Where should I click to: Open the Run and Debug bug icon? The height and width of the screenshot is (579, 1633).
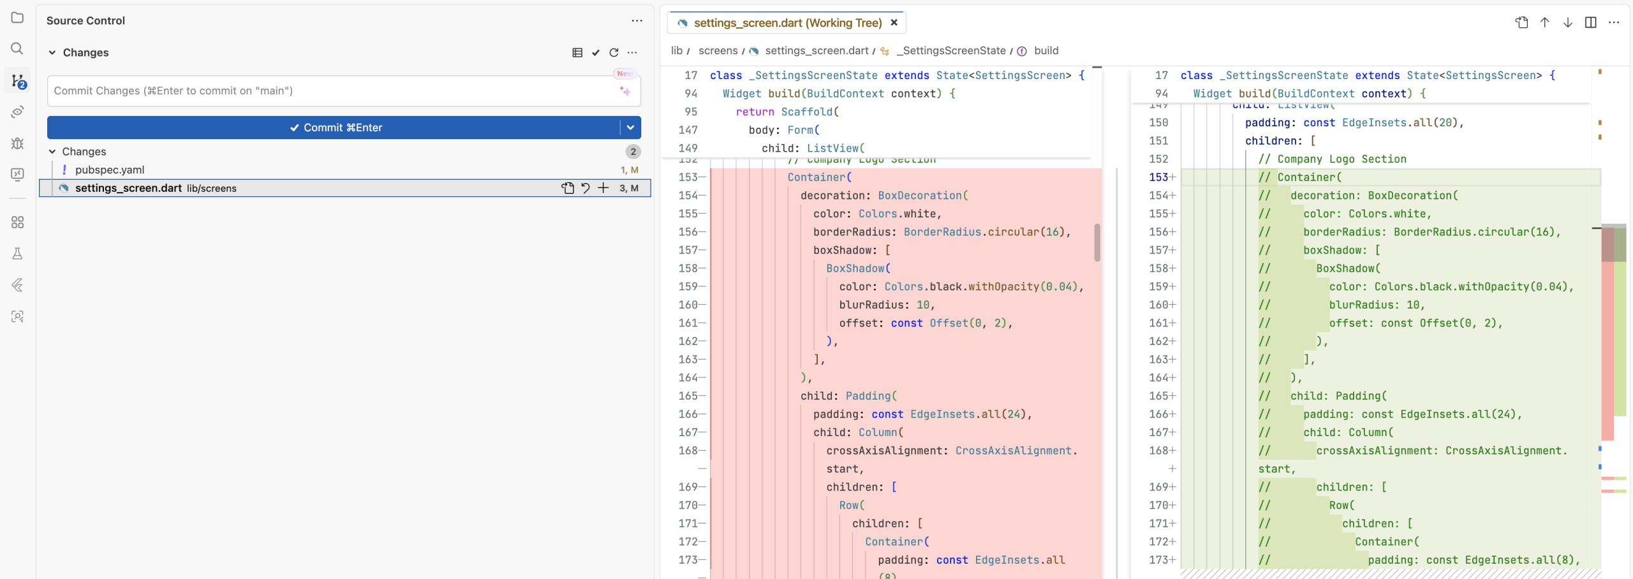17,143
